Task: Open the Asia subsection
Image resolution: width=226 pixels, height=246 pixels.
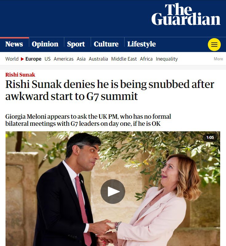Action: (81, 59)
